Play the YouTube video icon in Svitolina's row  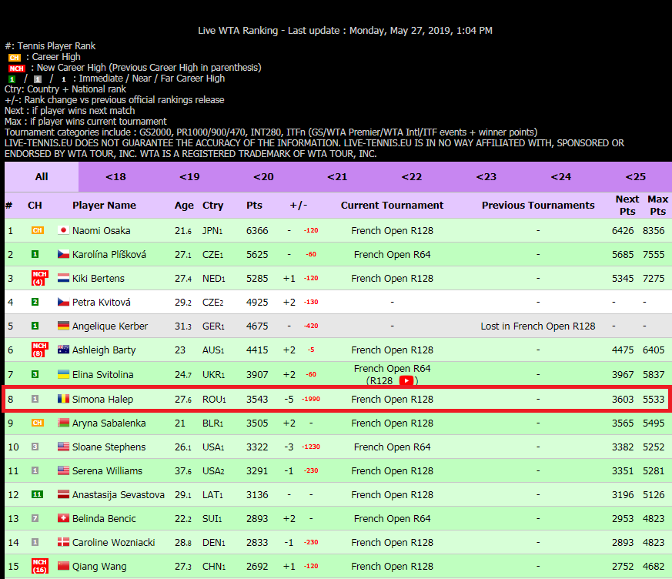click(406, 380)
